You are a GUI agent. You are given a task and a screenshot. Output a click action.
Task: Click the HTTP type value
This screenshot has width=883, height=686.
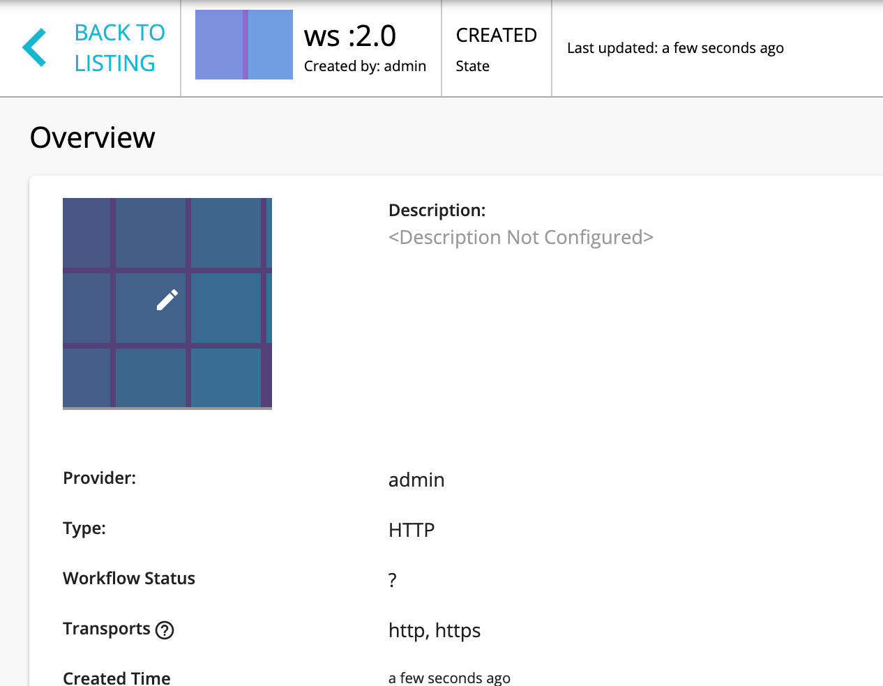tap(411, 530)
